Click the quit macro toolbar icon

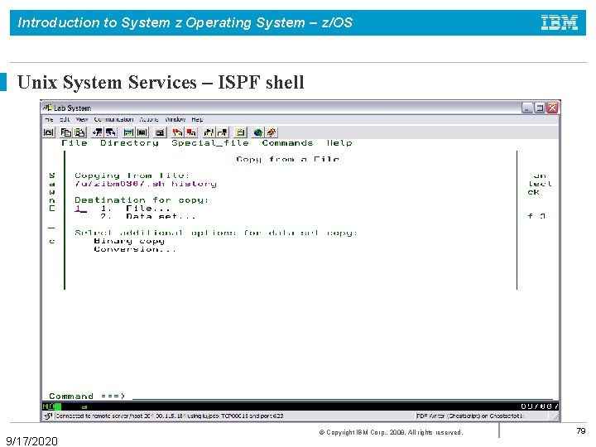(223, 132)
